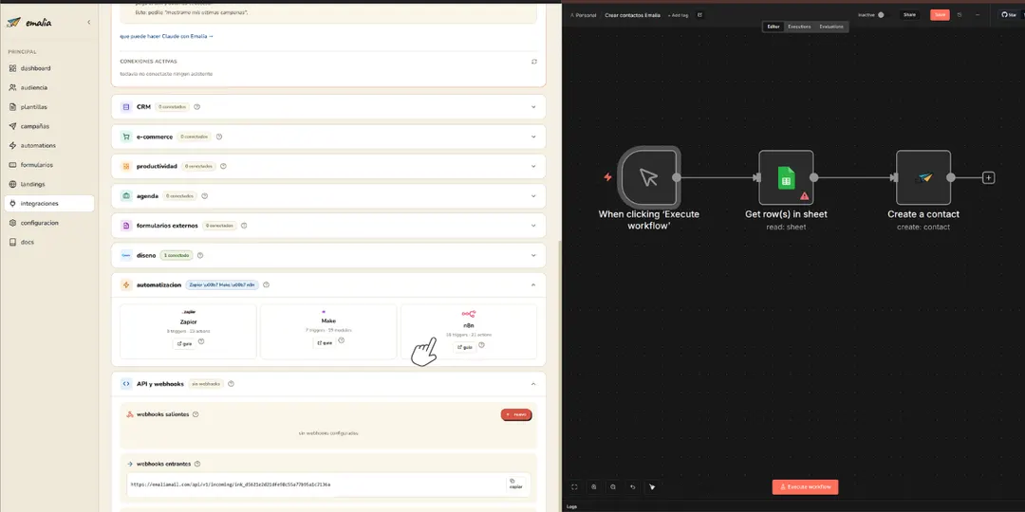This screenshot has width=1025, height=512.
Task: Share the n8n workflow
Action: coord(909,14)
